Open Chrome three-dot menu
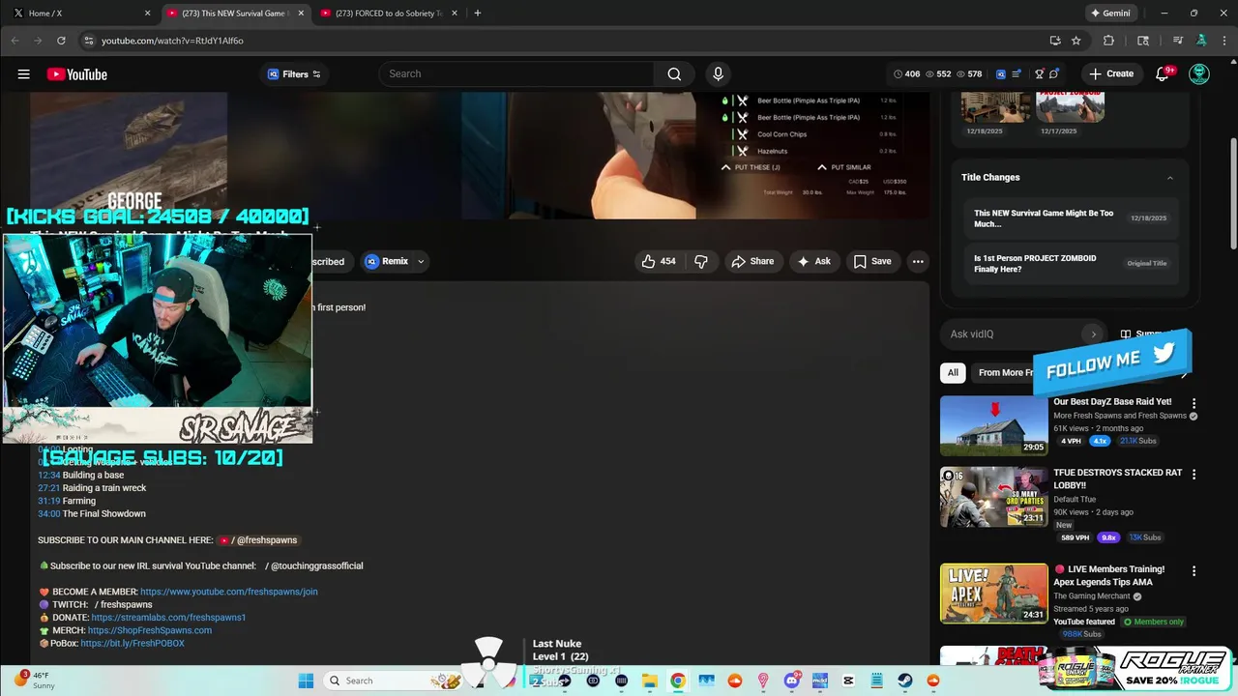Screen dimensions: 1238x696 coord(1223,41)
